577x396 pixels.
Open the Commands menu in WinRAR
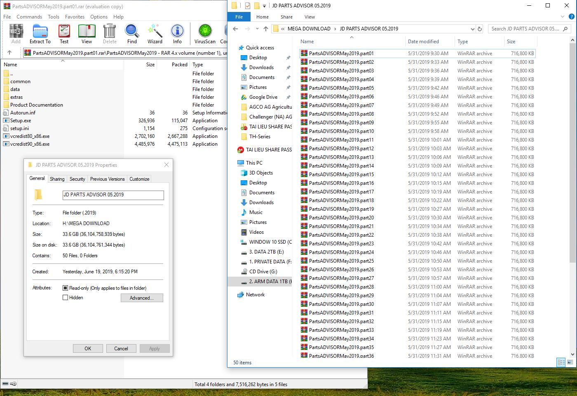[x=29, y=17]
